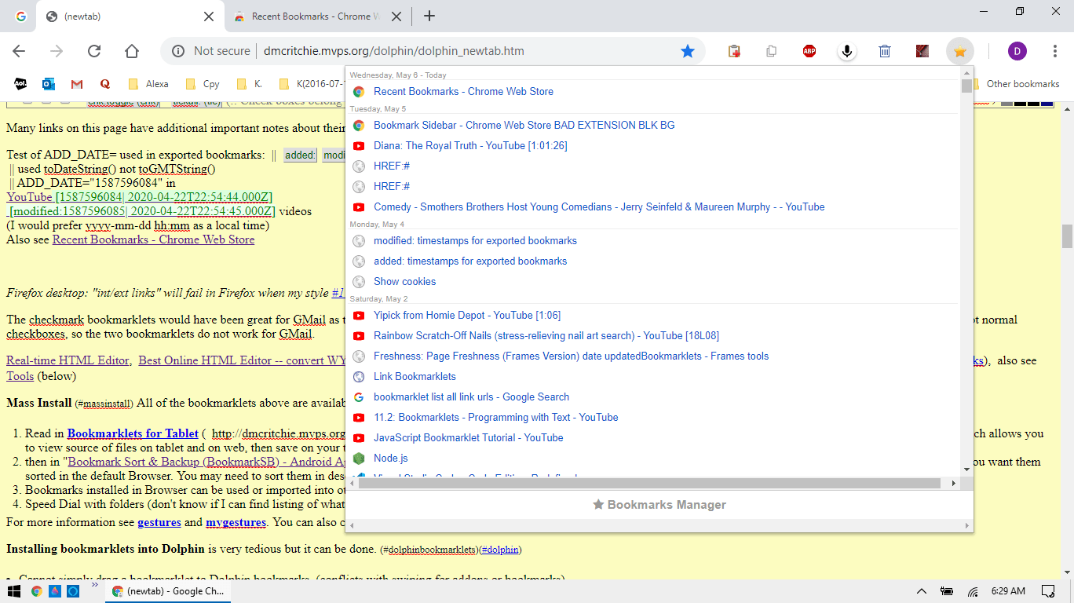Open Gmail from the bookmarks bar
The height and width of the screenshot is (603, 1074).
pyautogui.click(x=75, y=83)
